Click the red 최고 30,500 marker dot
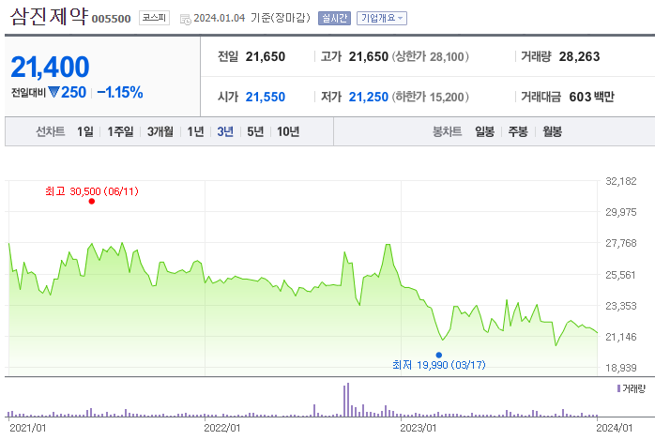The image size is (655, 440). tap(92, 201)
